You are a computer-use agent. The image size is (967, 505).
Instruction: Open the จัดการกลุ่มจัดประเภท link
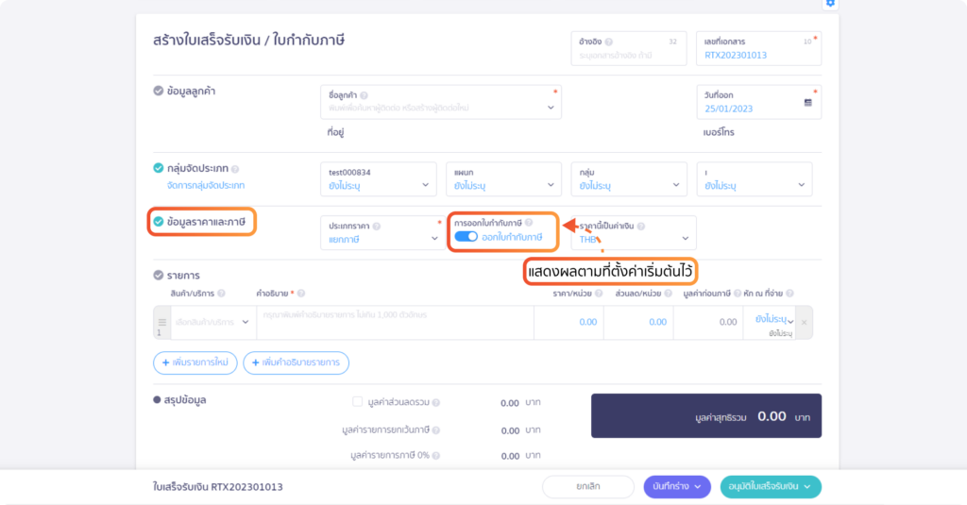click(205, 186)
